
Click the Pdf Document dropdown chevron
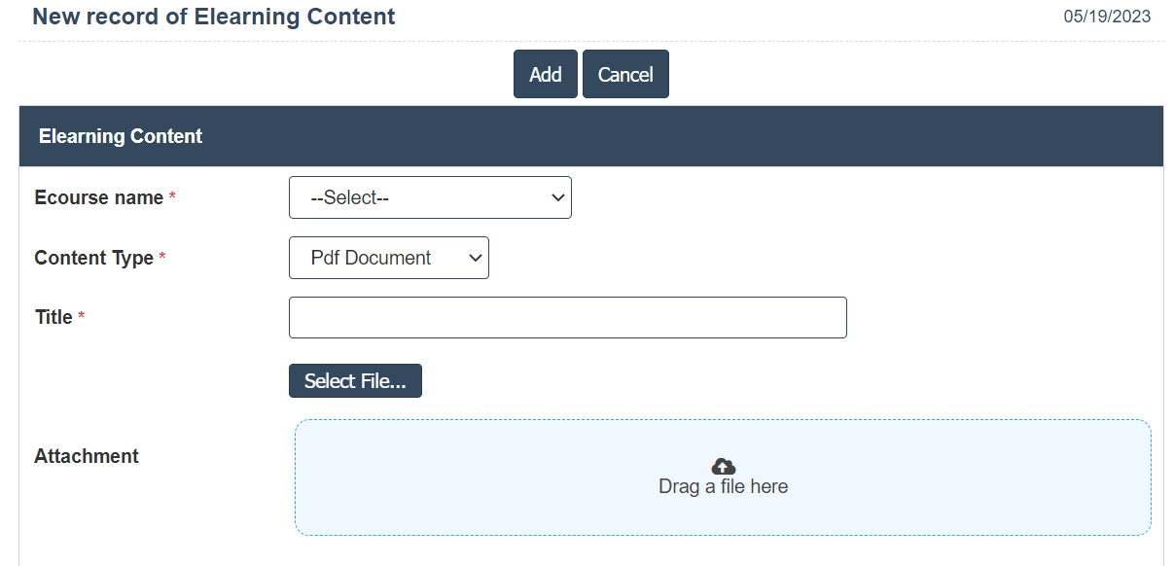coord(475,258)
